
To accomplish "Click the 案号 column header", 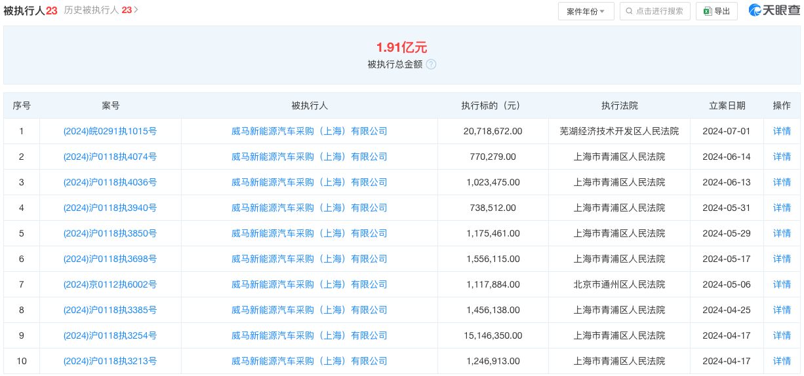I will pos(110,105).
